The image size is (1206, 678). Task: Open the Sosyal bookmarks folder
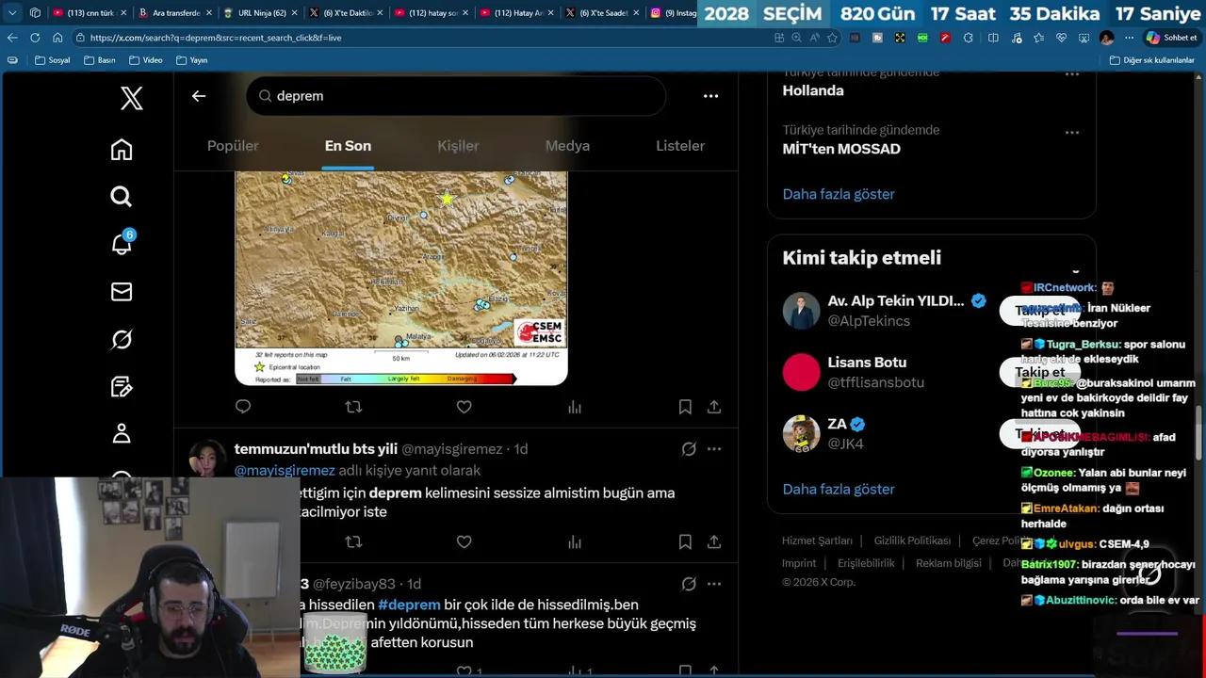(53, 60)
